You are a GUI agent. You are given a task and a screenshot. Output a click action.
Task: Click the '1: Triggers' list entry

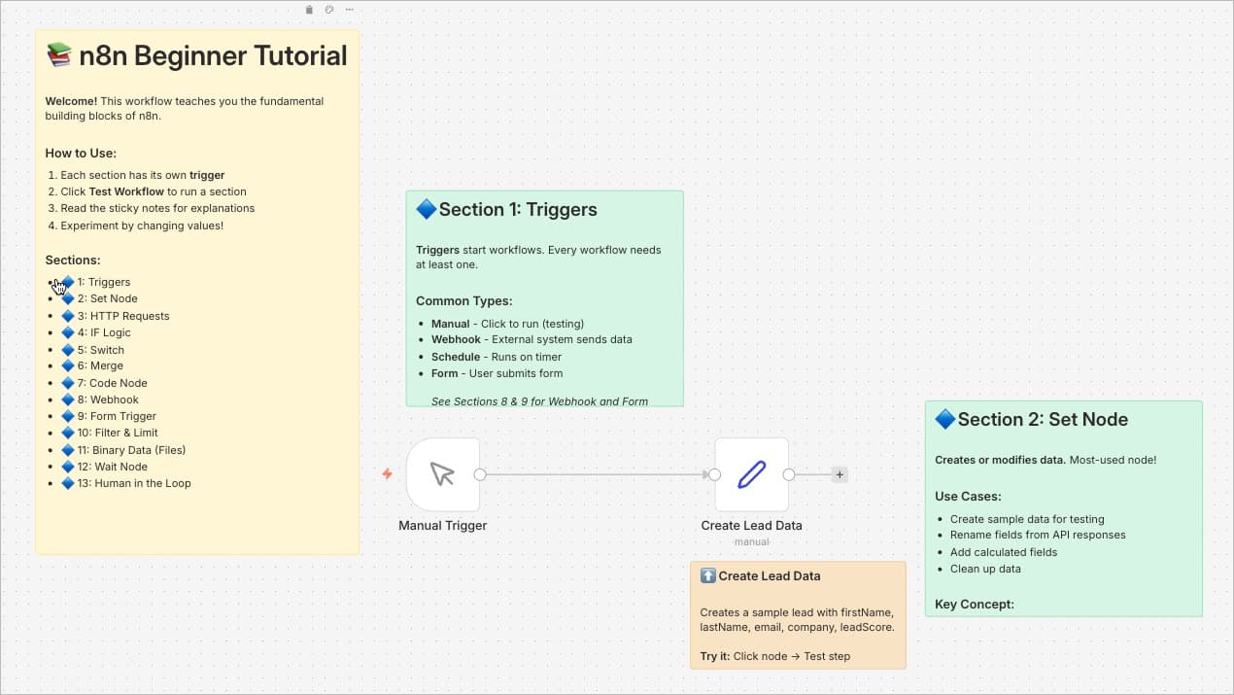click(109, 283)
